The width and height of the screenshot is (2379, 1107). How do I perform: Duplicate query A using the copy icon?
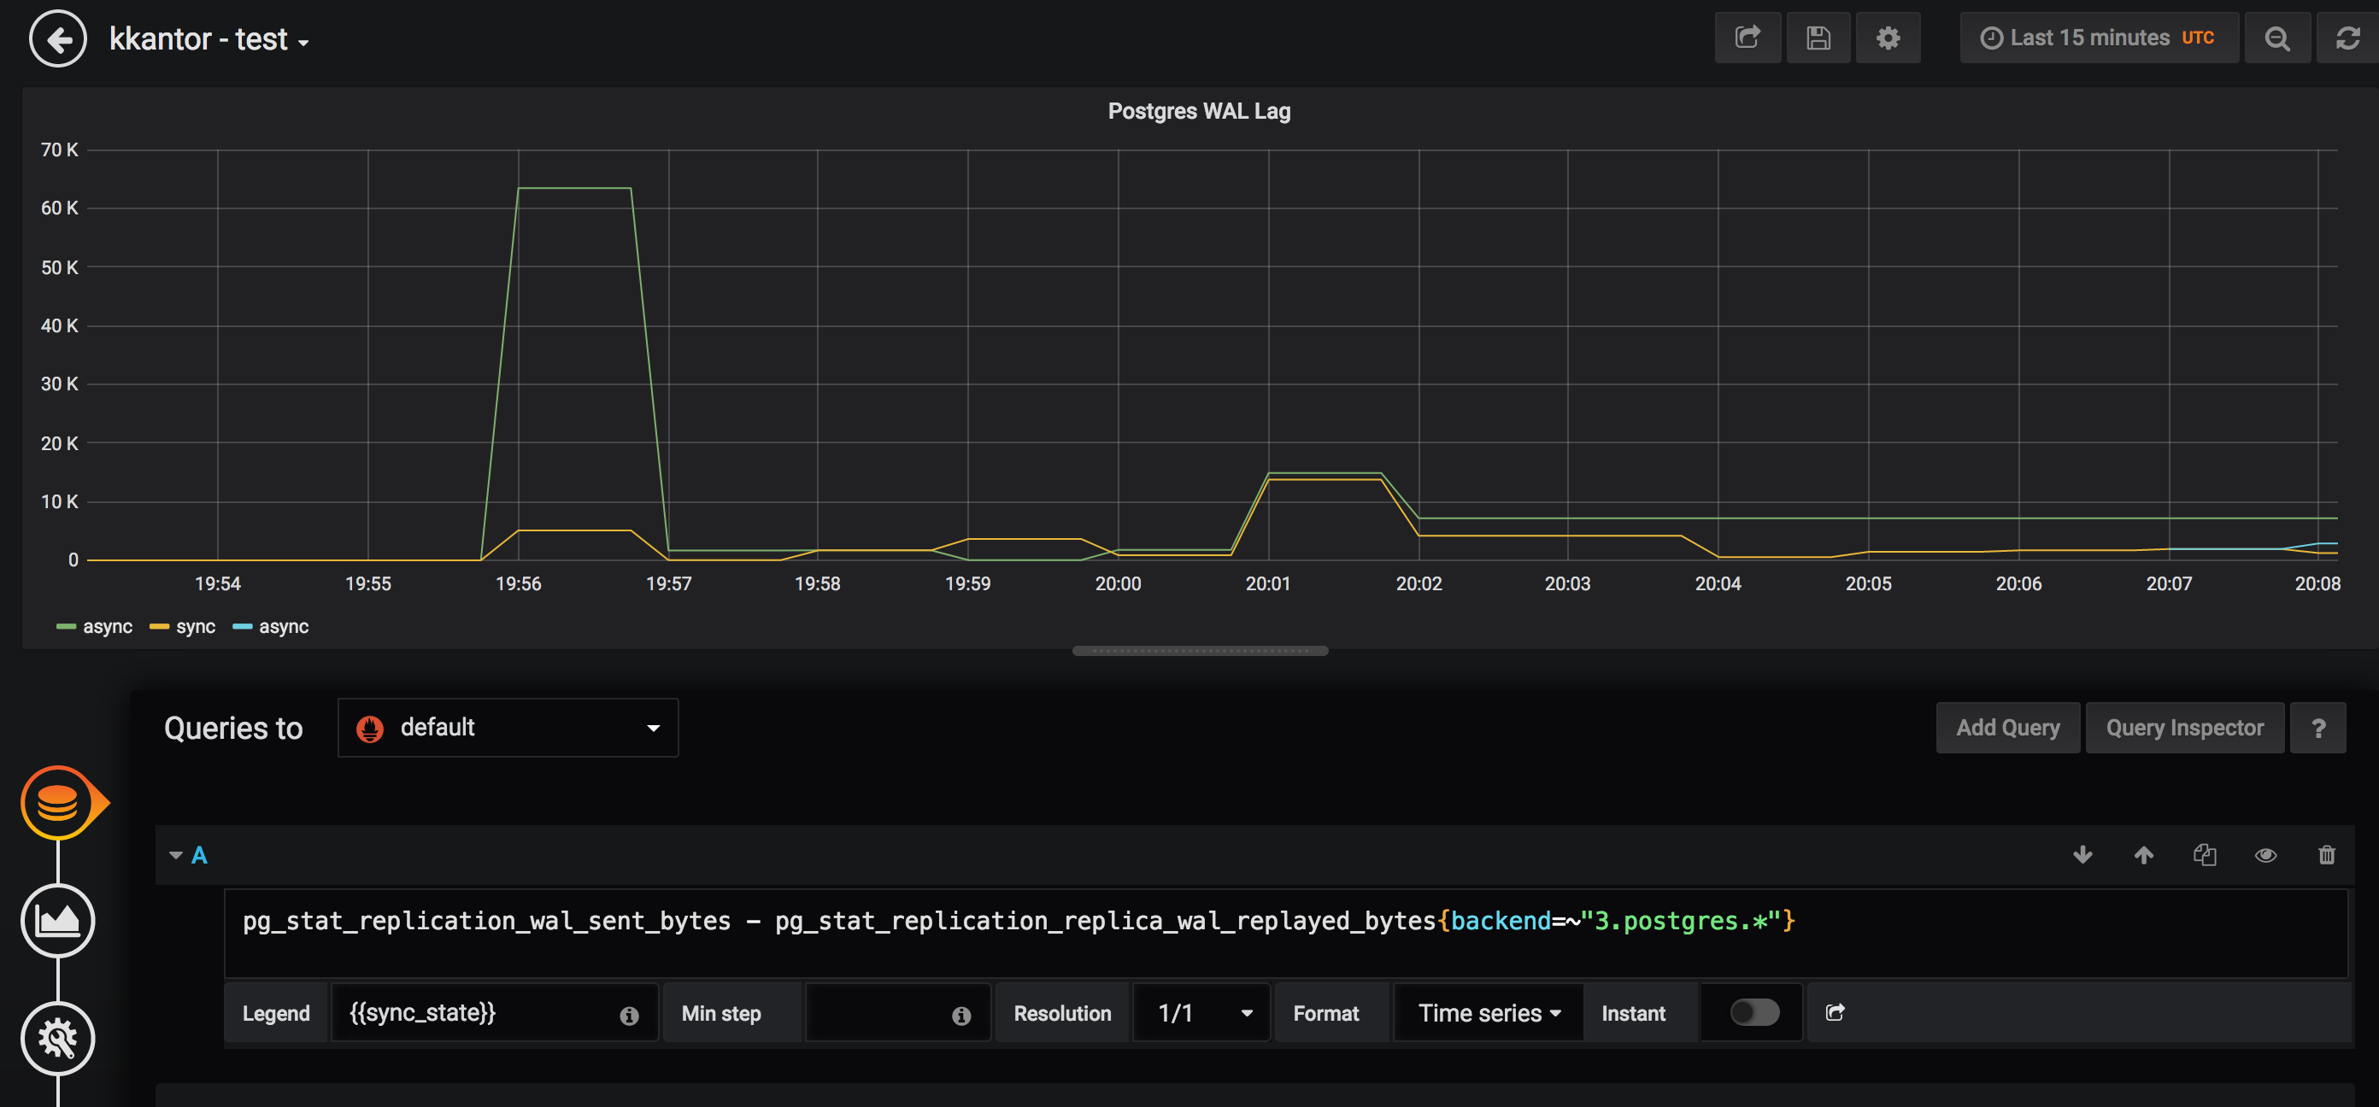(2206, 855)
